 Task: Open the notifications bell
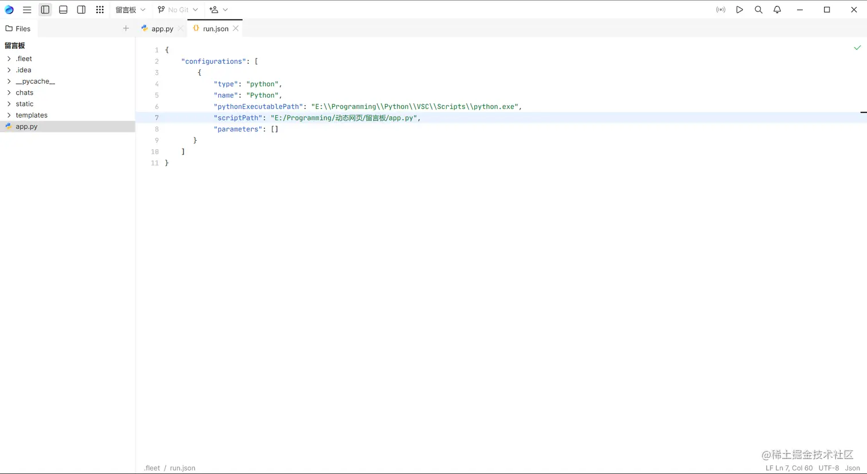point(778,10)
